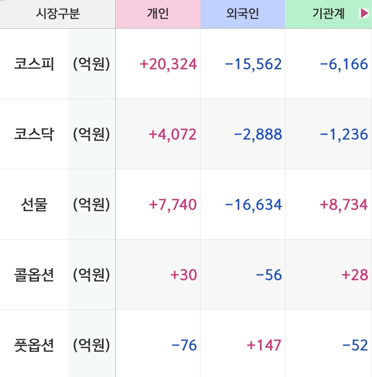Click the +20,324 코스피 individual value

pos(168,64)
